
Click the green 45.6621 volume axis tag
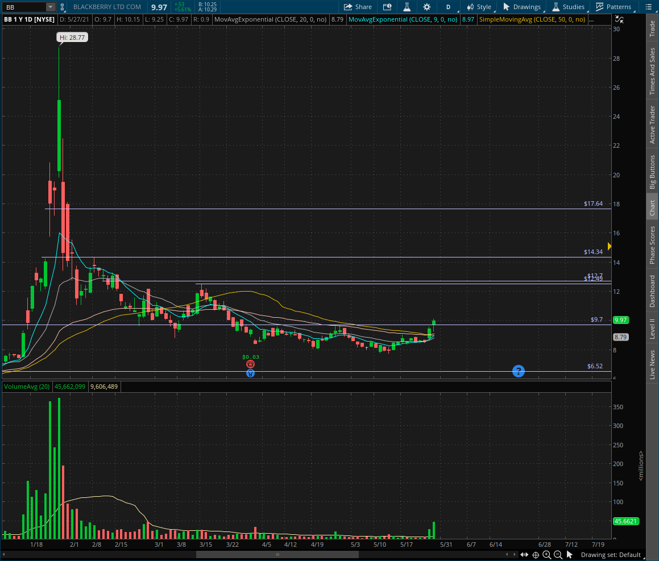(626, 522)
